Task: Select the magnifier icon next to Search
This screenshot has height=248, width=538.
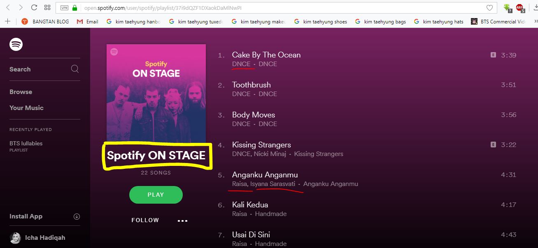Action: click(x=75, y=69)
